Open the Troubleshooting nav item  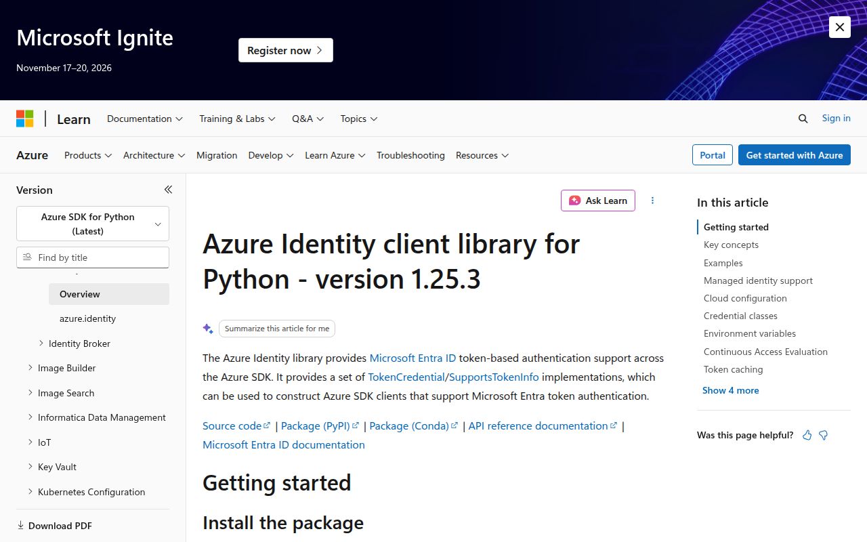(410, 155)
